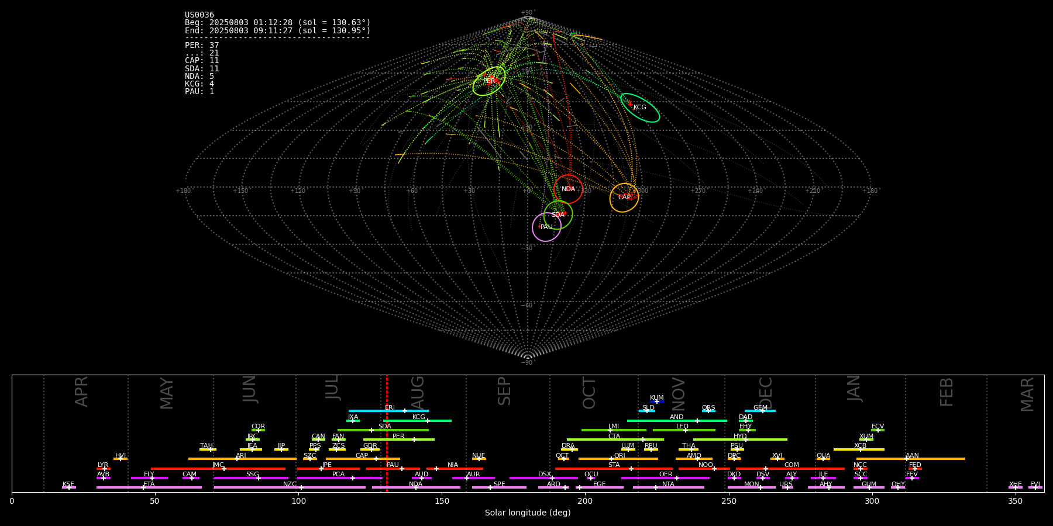Click the DEC month label
The height and width of the screenshot is (526, 1053).
click(766, 392)
